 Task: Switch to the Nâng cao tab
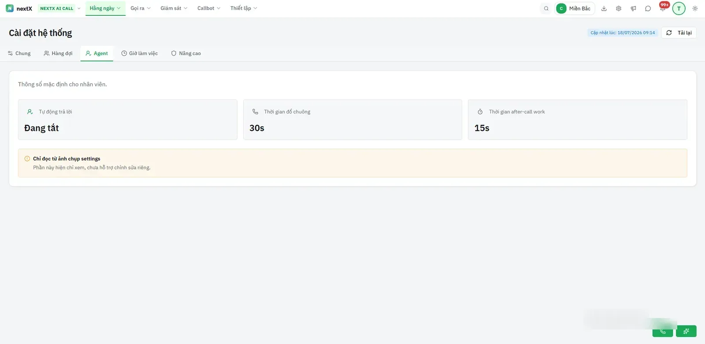point(186,53)
